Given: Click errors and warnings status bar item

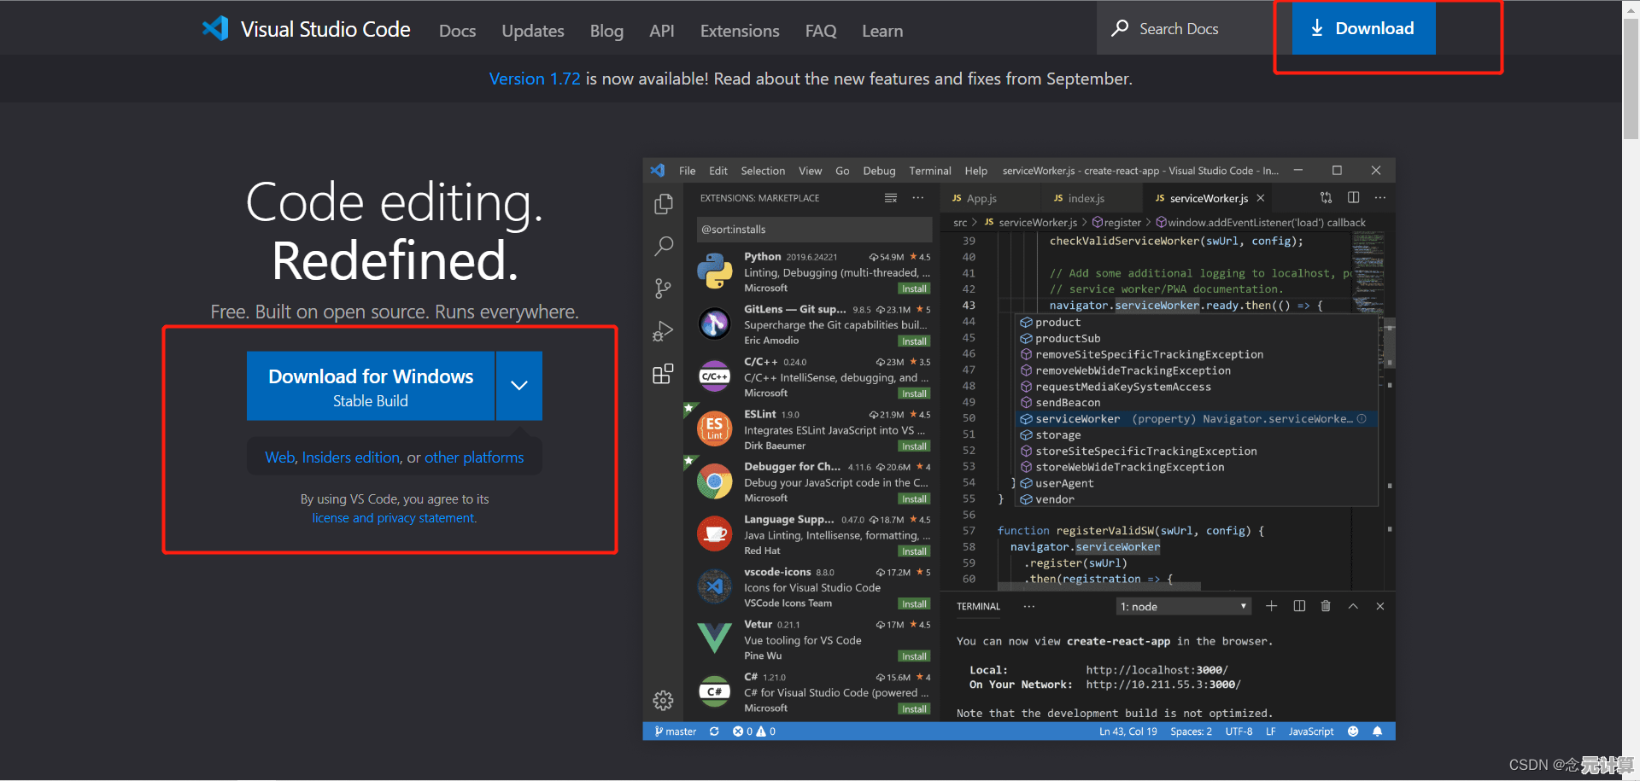Looking at the screenshot, I should pos(754,731).
